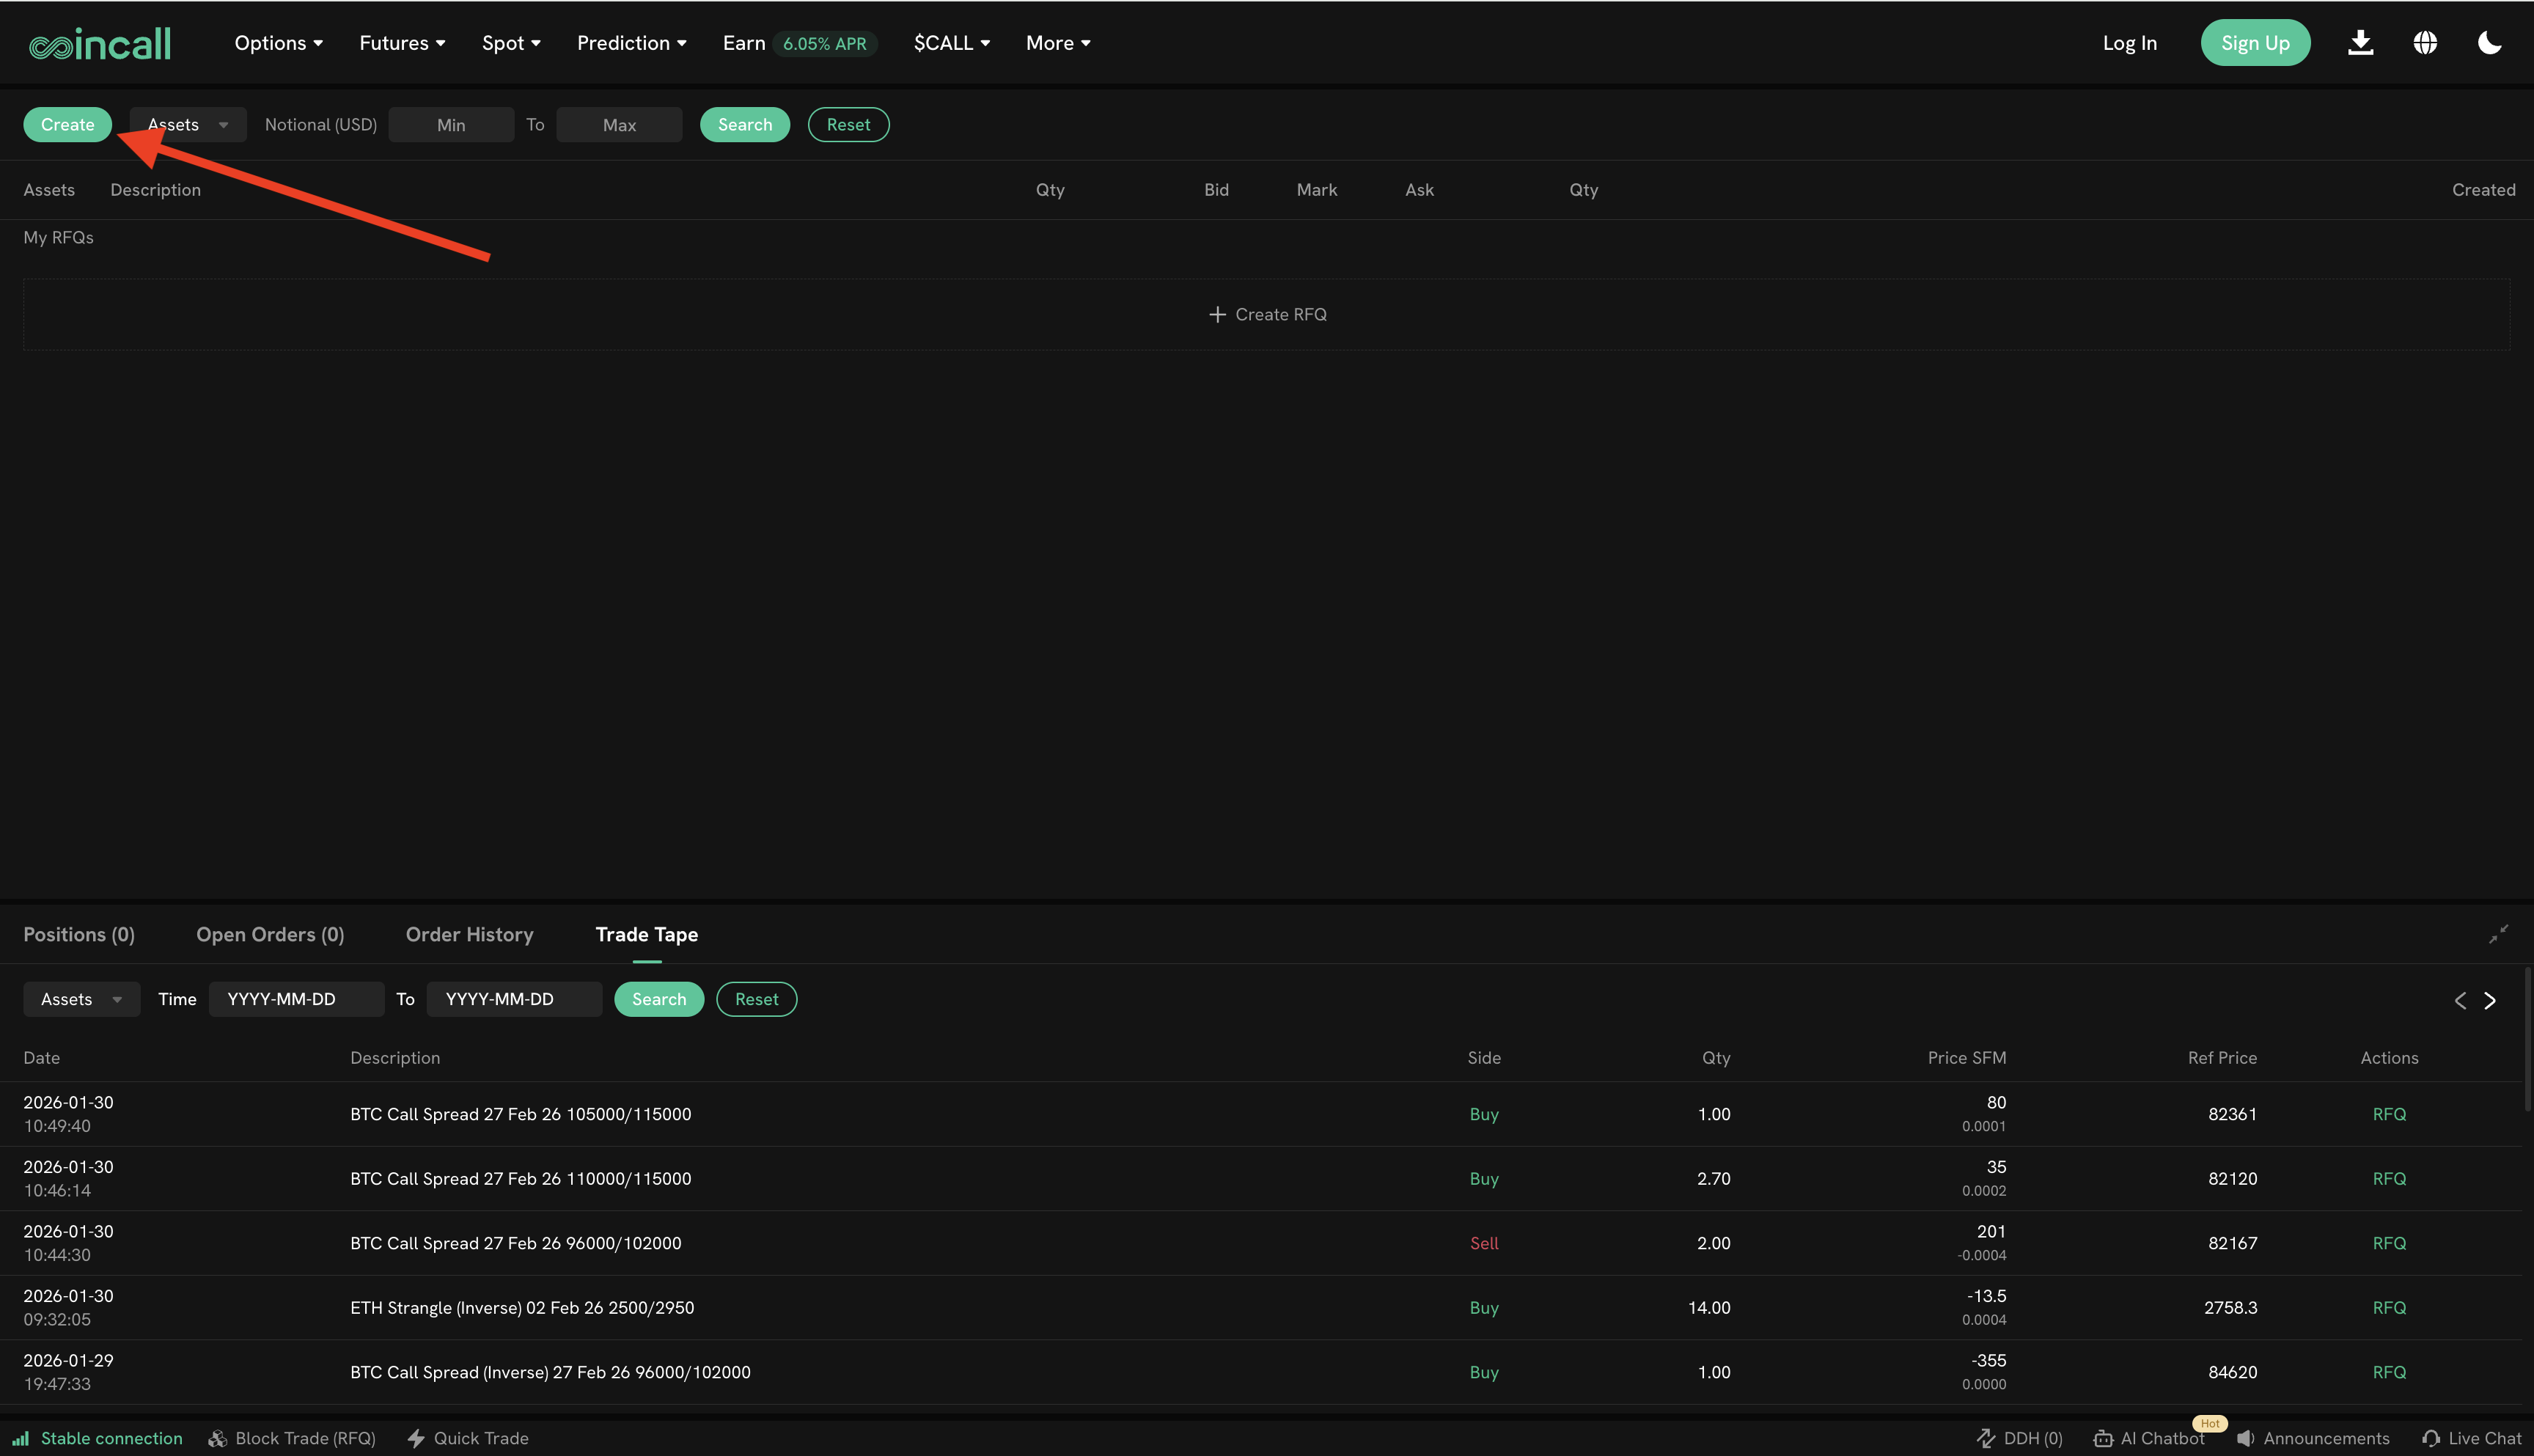Click Trade Tape start date field
Screen dimensions: 2534x1456
pyautogui.click(x=296, y=999)
